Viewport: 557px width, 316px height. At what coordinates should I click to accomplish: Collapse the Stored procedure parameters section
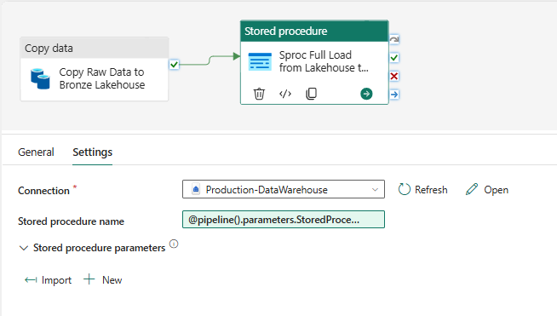(x=24, y=248)
